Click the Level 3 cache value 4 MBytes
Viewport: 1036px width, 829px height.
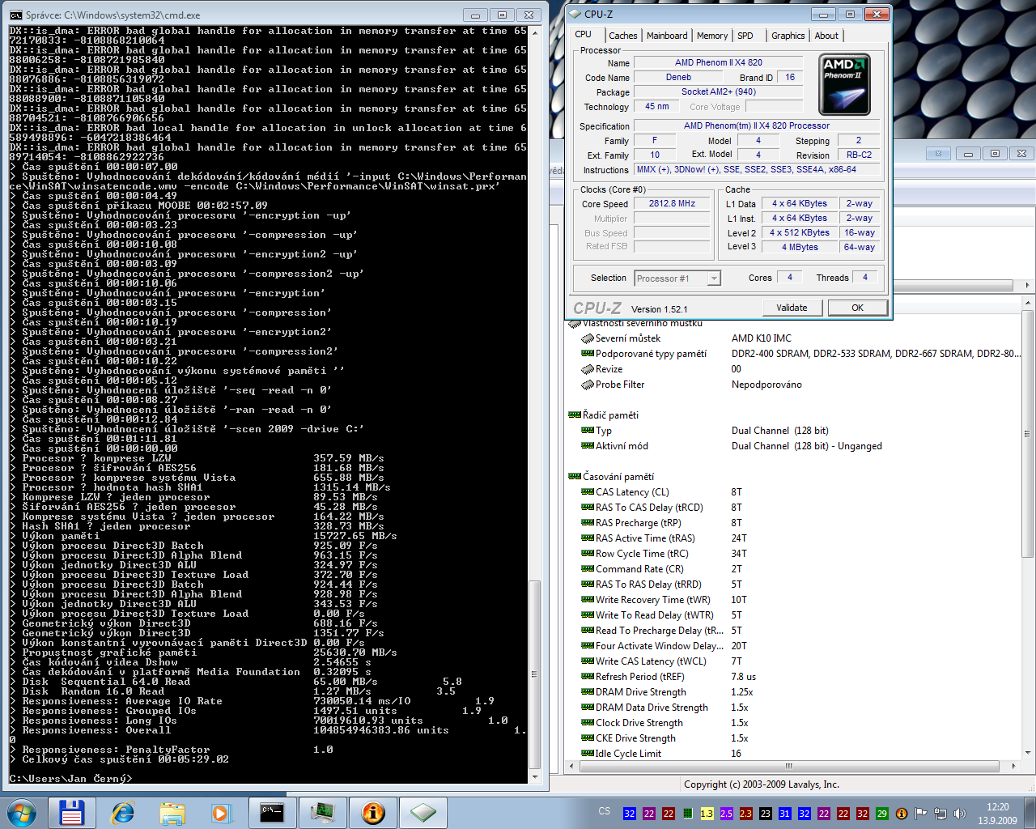[800, 248]
